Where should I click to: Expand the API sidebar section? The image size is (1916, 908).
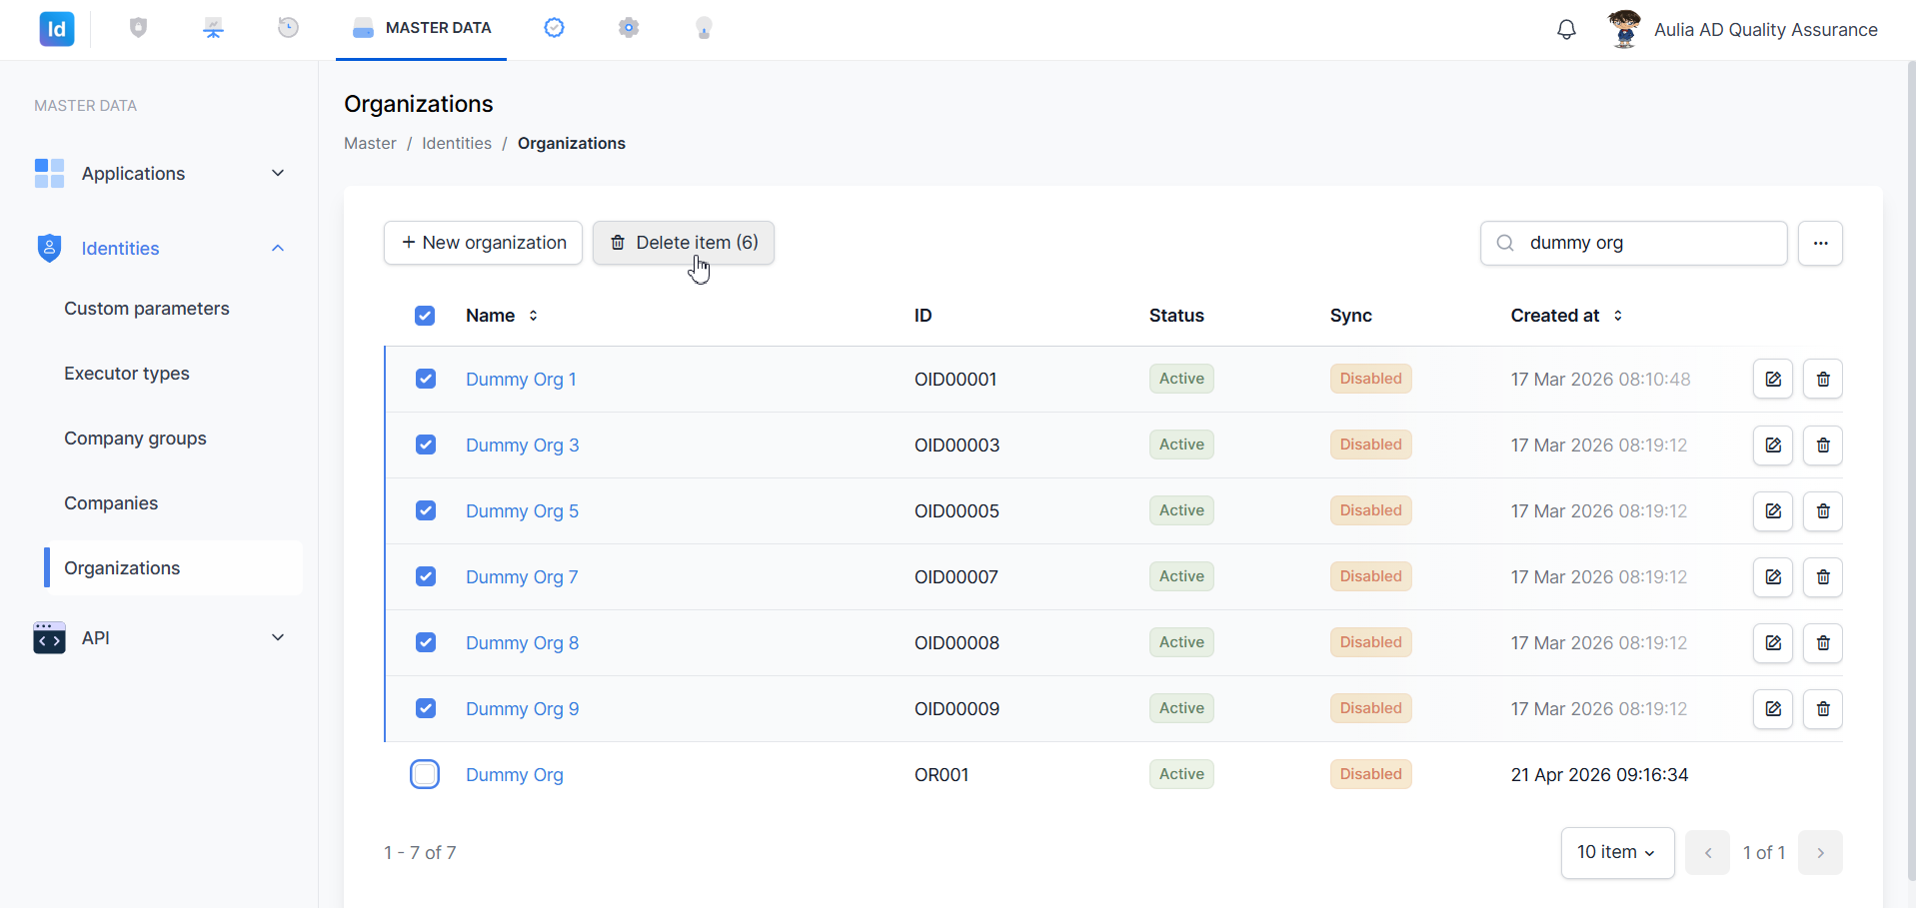[160, 638]
